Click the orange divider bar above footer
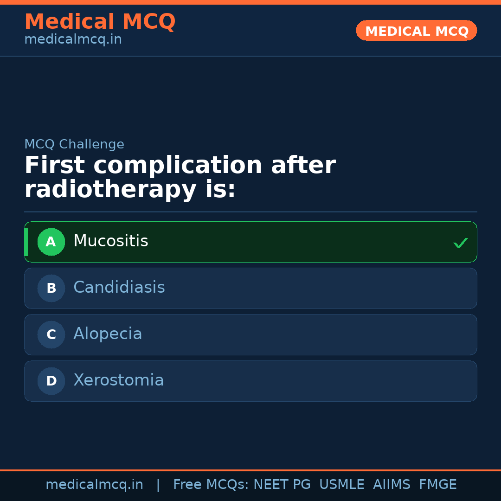501x501 pixels. click(250, 469)
